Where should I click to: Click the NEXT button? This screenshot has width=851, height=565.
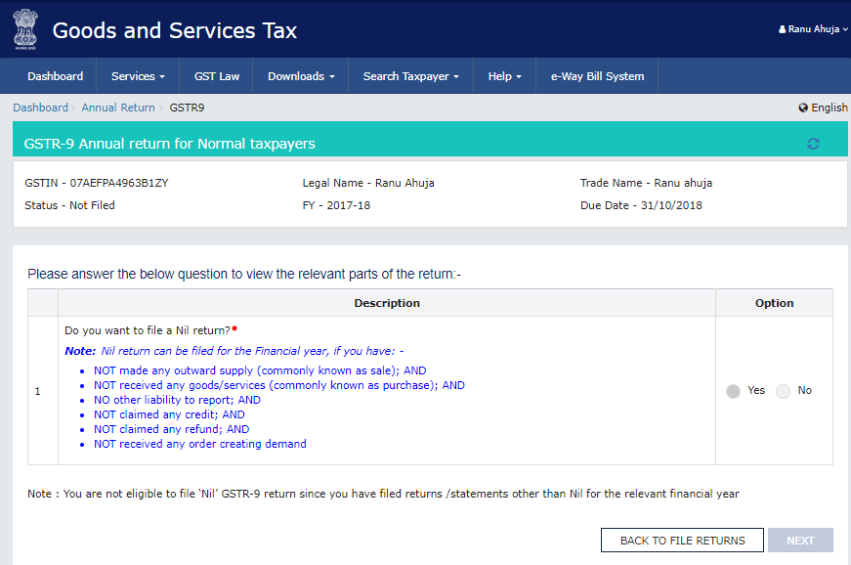click(x=800, y=540)
